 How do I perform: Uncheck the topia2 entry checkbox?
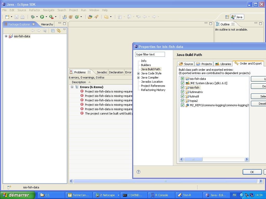(x=182, y=101)
